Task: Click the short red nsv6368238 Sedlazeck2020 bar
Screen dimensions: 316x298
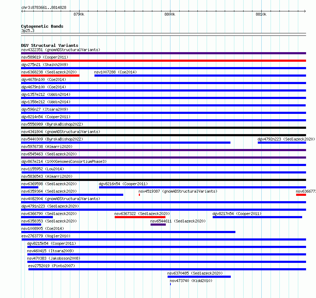Action: (50, 76)
